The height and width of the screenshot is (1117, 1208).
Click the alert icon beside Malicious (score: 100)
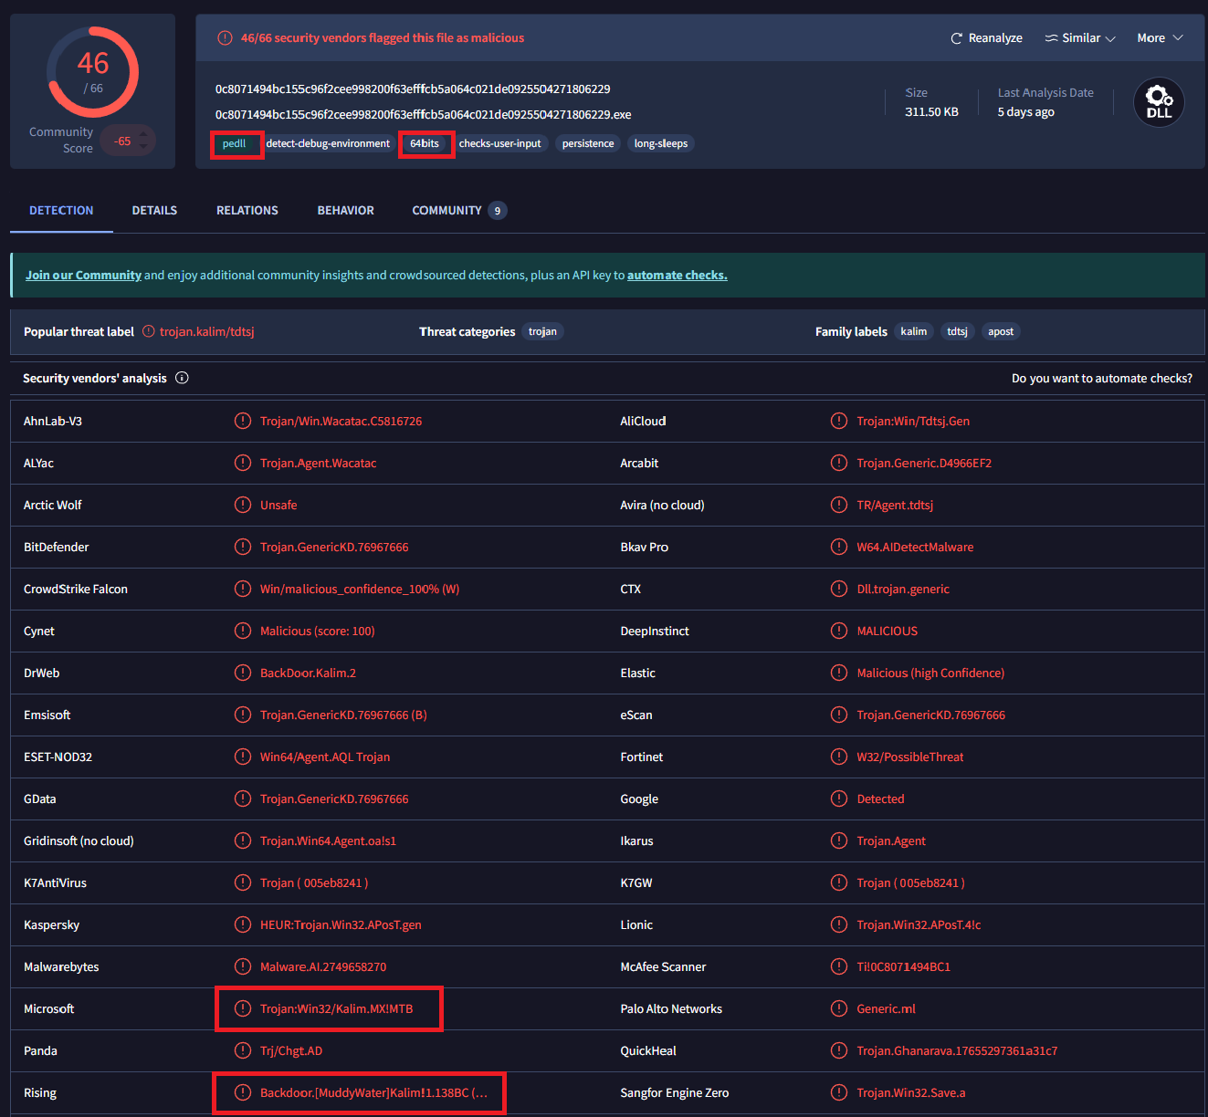click(243, 631)
